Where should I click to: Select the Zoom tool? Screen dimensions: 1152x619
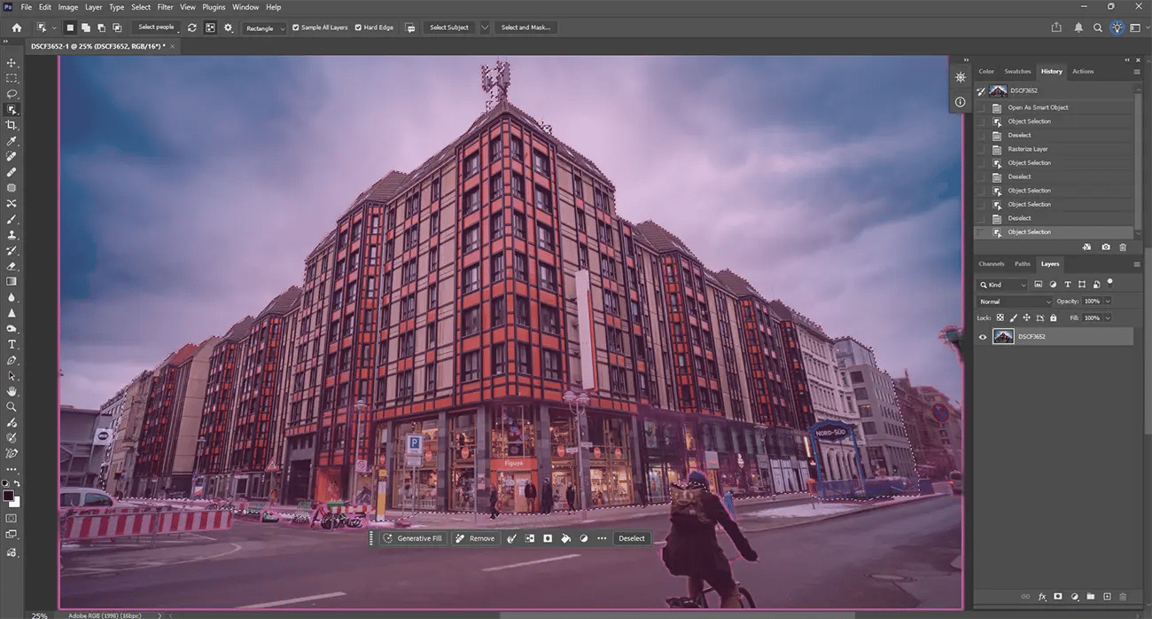[12, 407]
